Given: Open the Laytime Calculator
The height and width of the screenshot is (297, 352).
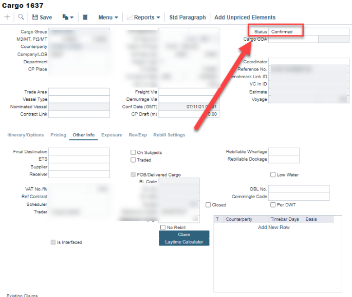Looking at the screenshot, I should pyautogui.click(x=184, y=242).
